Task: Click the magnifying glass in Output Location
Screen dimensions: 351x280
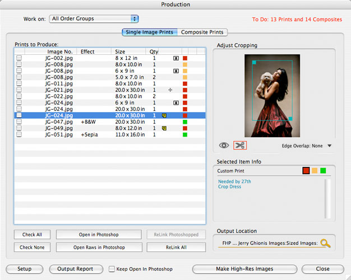Action: click(x=325, y=243)
